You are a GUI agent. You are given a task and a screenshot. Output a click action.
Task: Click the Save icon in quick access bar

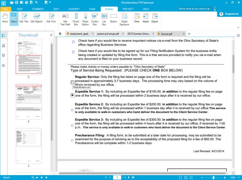click(17, 2)
